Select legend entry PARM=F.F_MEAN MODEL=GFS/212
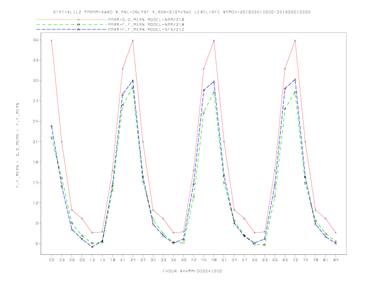Image resolution: width=366 pixels, height=283 pixels. point(146,30)
